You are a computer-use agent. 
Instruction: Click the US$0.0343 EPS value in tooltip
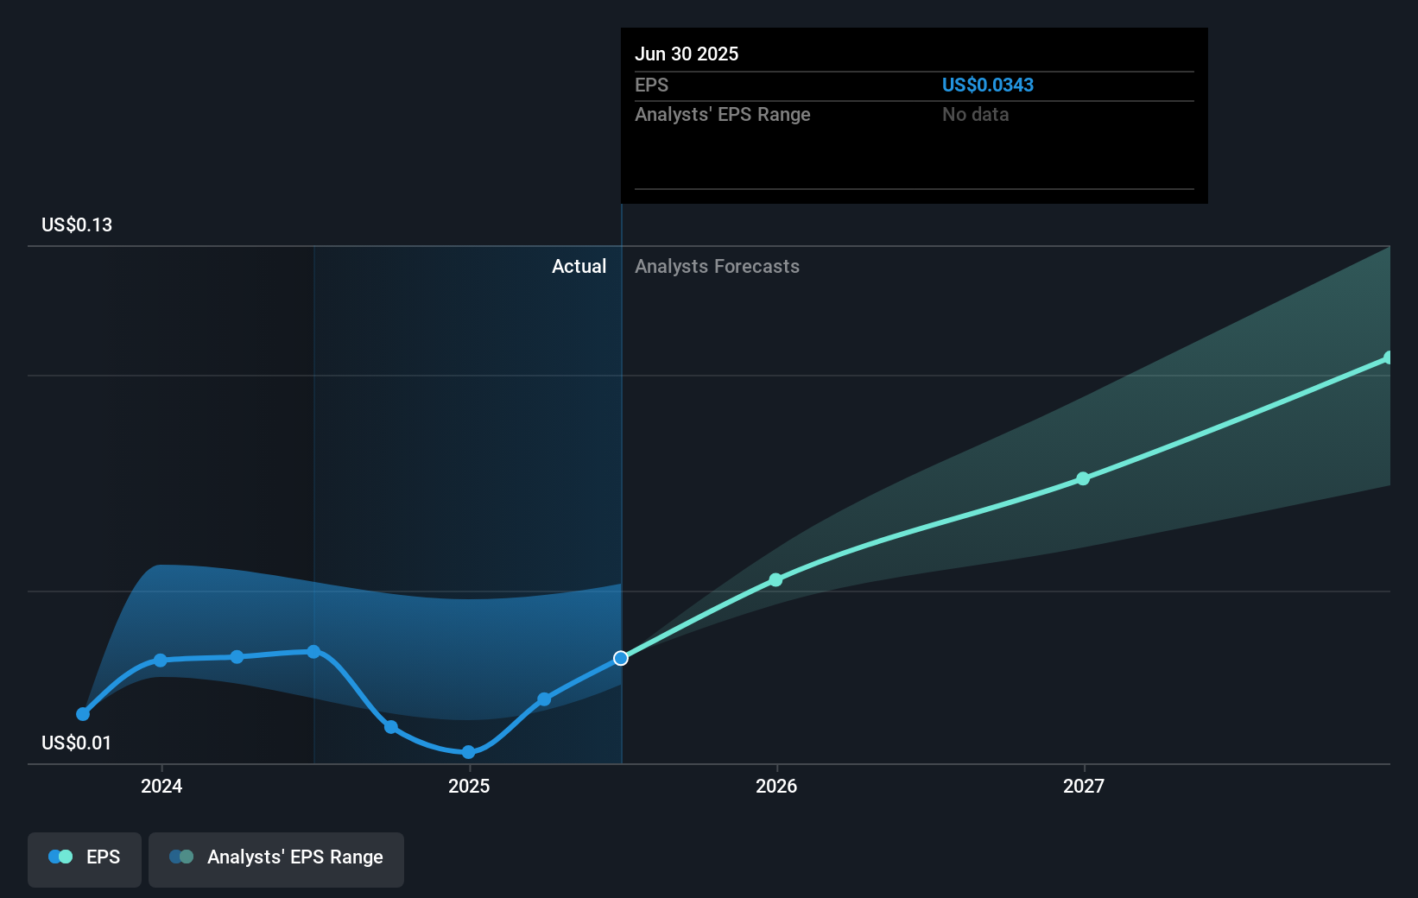point(987,85)
